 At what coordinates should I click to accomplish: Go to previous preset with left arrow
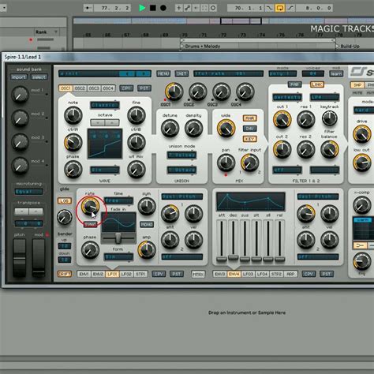127,73
